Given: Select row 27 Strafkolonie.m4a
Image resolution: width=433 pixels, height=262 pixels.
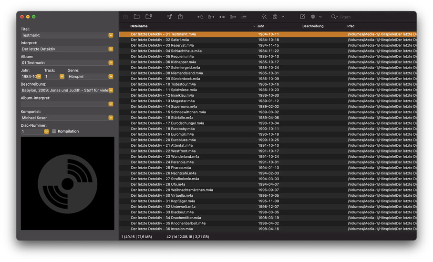Looking at the screenshot, I should pos(268,179).
